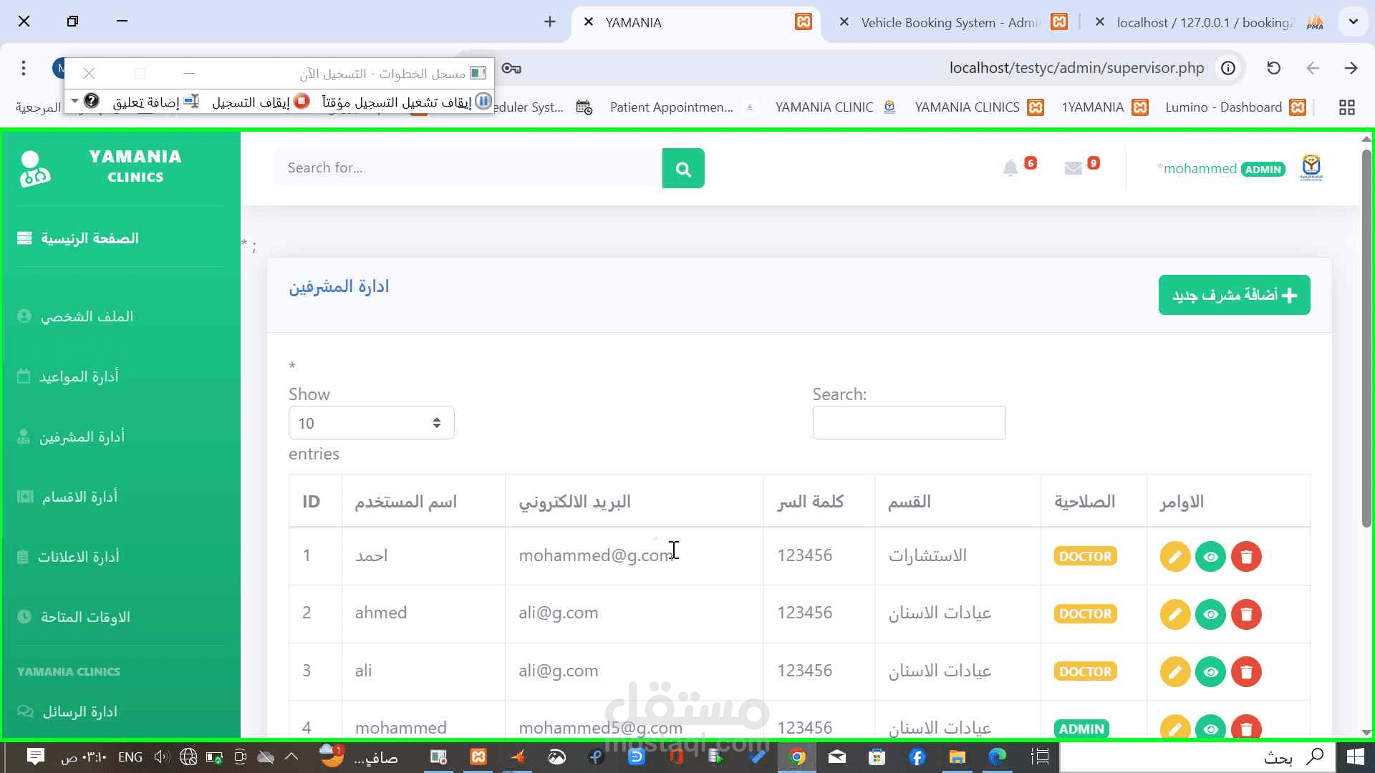Viewport: 1375px width, 773px height.
Task: Delete the ahmed row with trash icon
Action: [x=1246, y=614]
